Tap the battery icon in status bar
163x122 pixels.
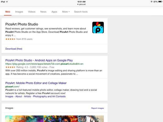point(160,2)
